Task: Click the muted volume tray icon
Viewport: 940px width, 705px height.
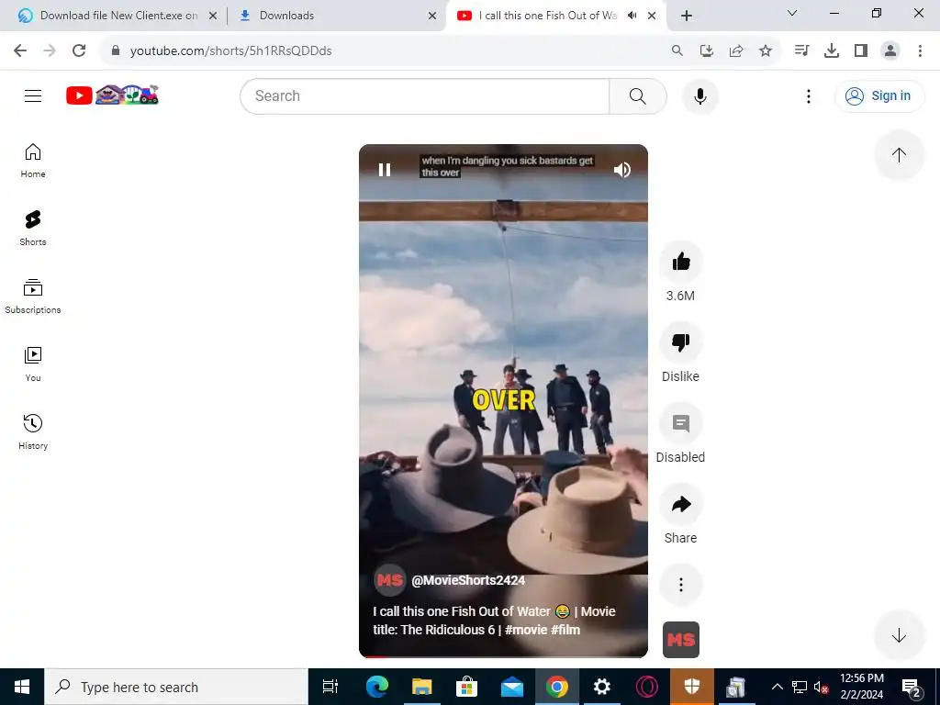Action: pyautogui.click(x=821, y=687)
